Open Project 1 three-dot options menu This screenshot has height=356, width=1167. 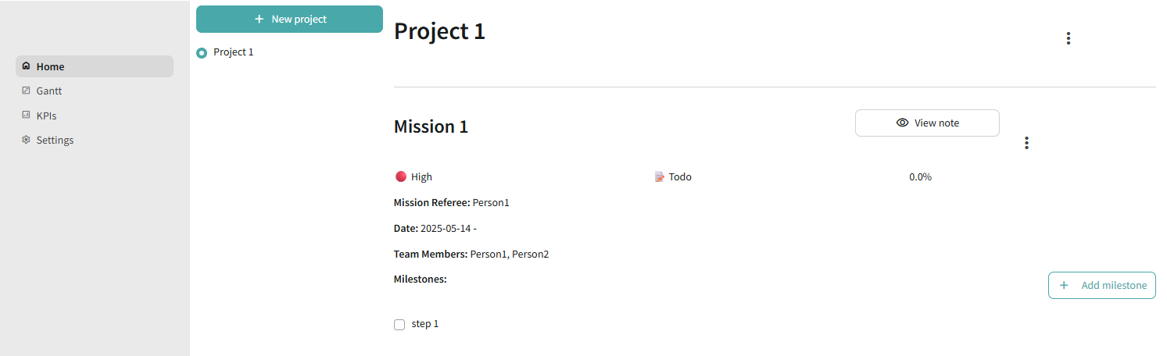click(x=1068, y=38)
